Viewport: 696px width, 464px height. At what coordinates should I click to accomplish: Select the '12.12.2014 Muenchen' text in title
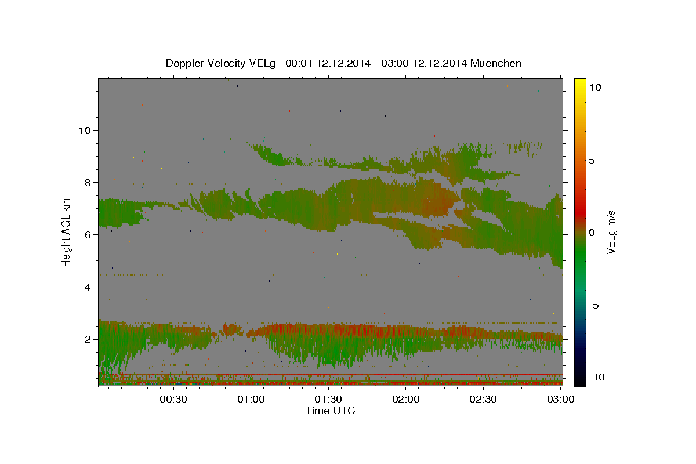point(467,63)
